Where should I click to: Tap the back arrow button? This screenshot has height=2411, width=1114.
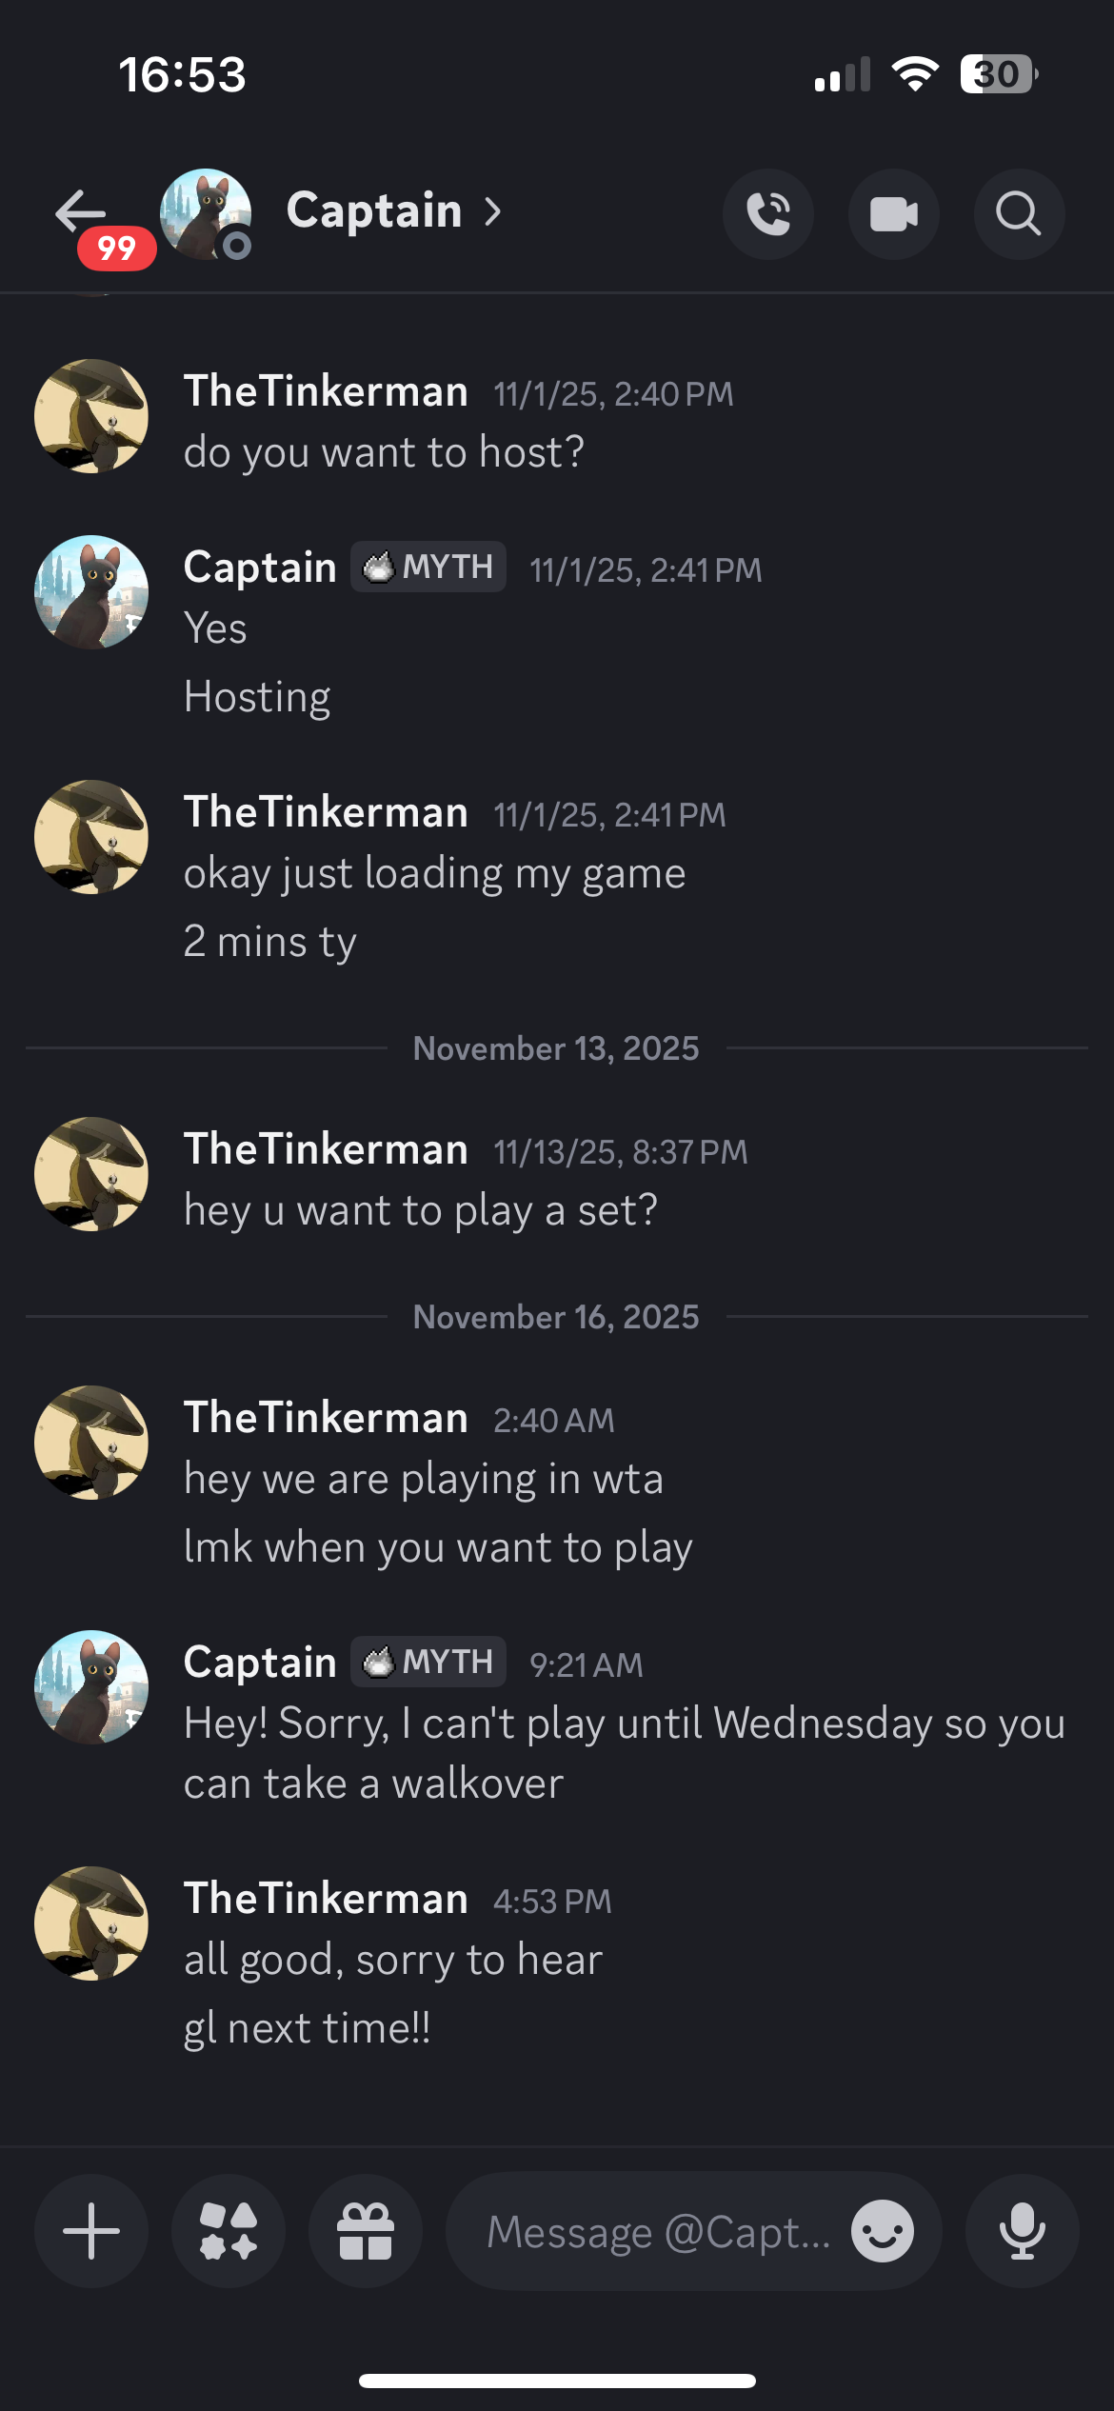click(x=80, y=210)
